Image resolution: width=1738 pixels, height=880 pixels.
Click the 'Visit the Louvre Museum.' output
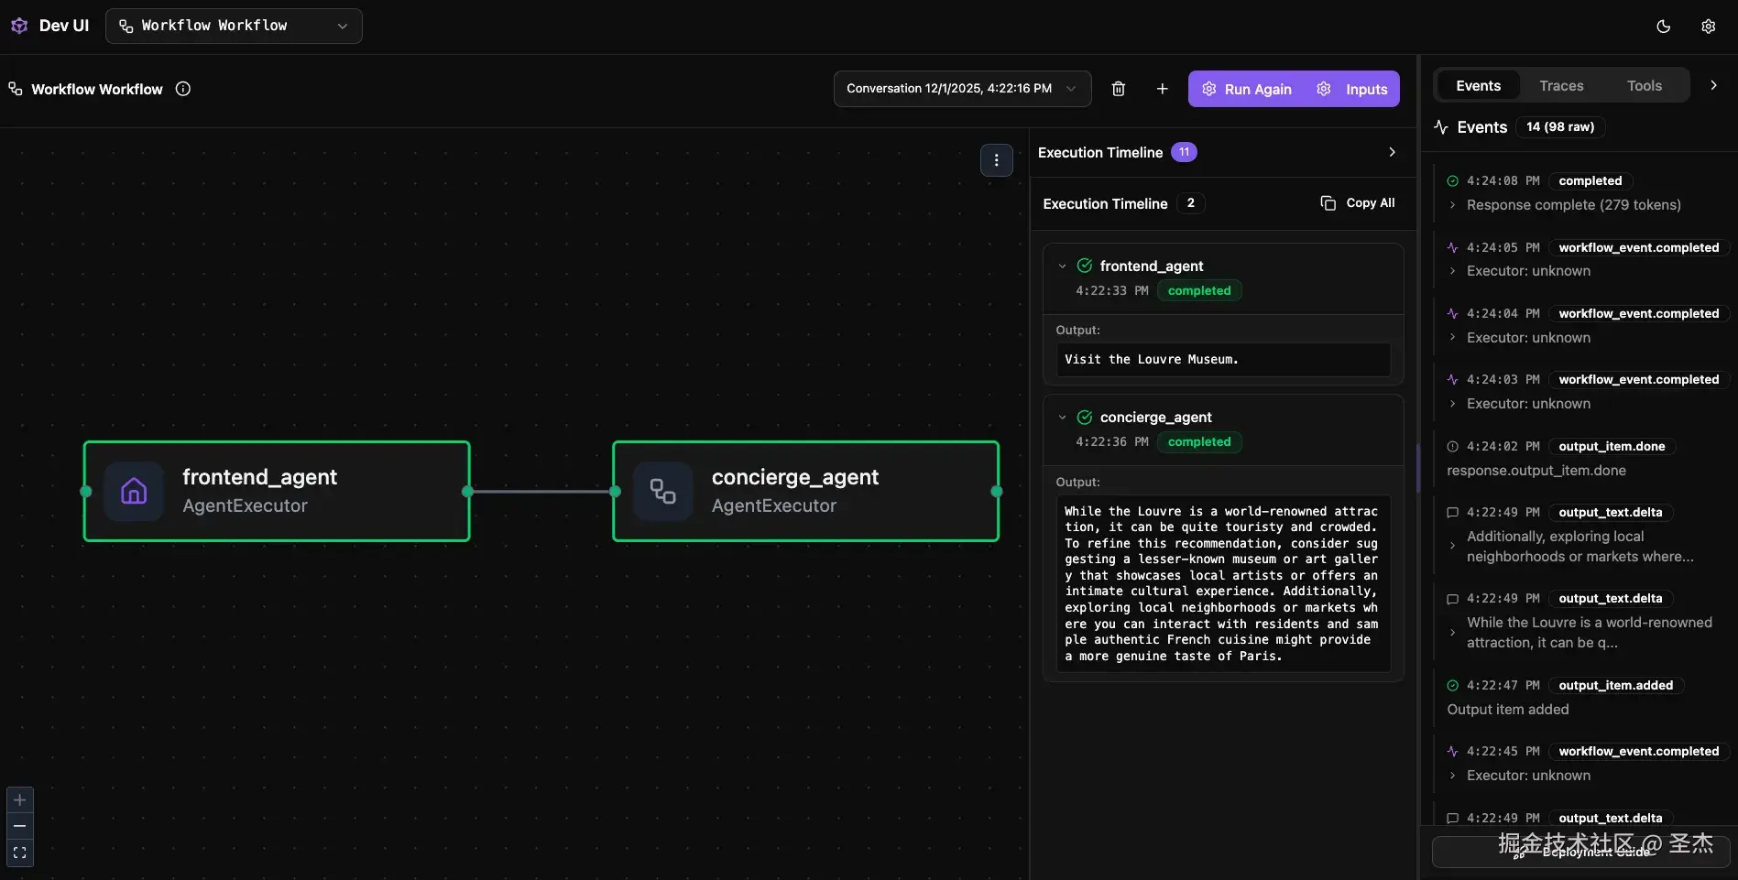coord(1223,360)
